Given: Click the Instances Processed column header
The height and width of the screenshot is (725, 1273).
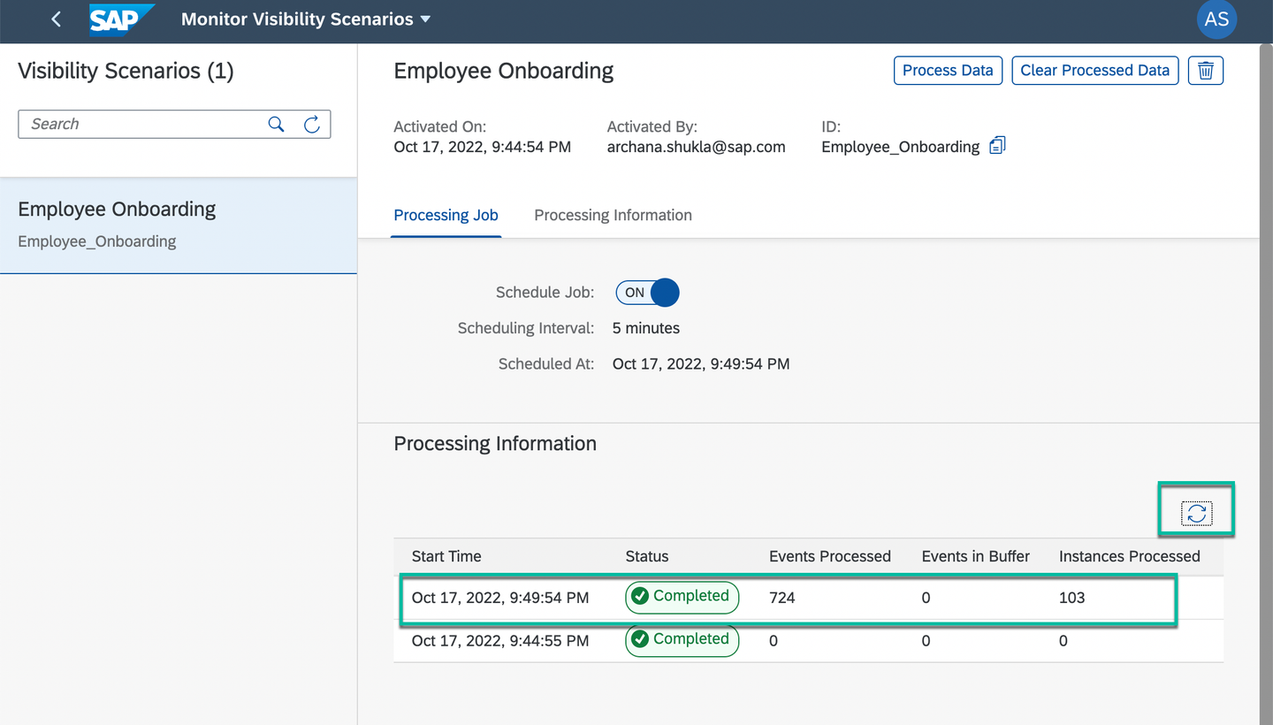Looking at the screenshot, I should click(1130, 557).
